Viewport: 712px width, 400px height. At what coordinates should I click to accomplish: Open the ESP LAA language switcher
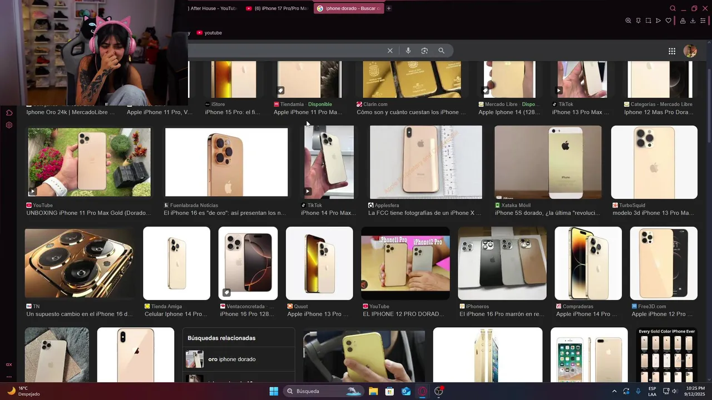652,391
